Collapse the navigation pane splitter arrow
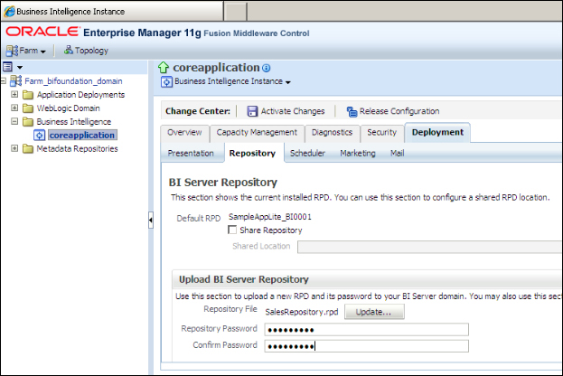This screenshot has width=563, height=376. pyautogui.click(x=150, y=220)
